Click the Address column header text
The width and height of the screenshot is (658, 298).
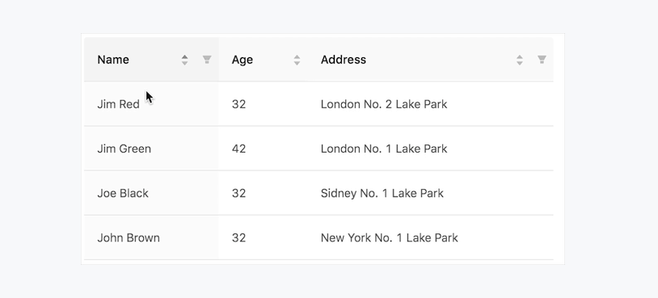[344, 60]
